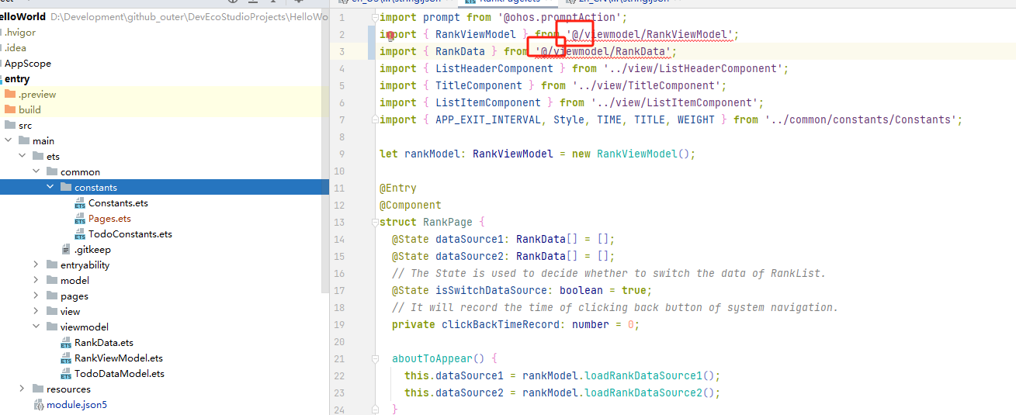This screenshot has height=415, width=1016.
Task: Click '../view/ListHeaderComponent' path on line 4
Action: tap(692, 68)
